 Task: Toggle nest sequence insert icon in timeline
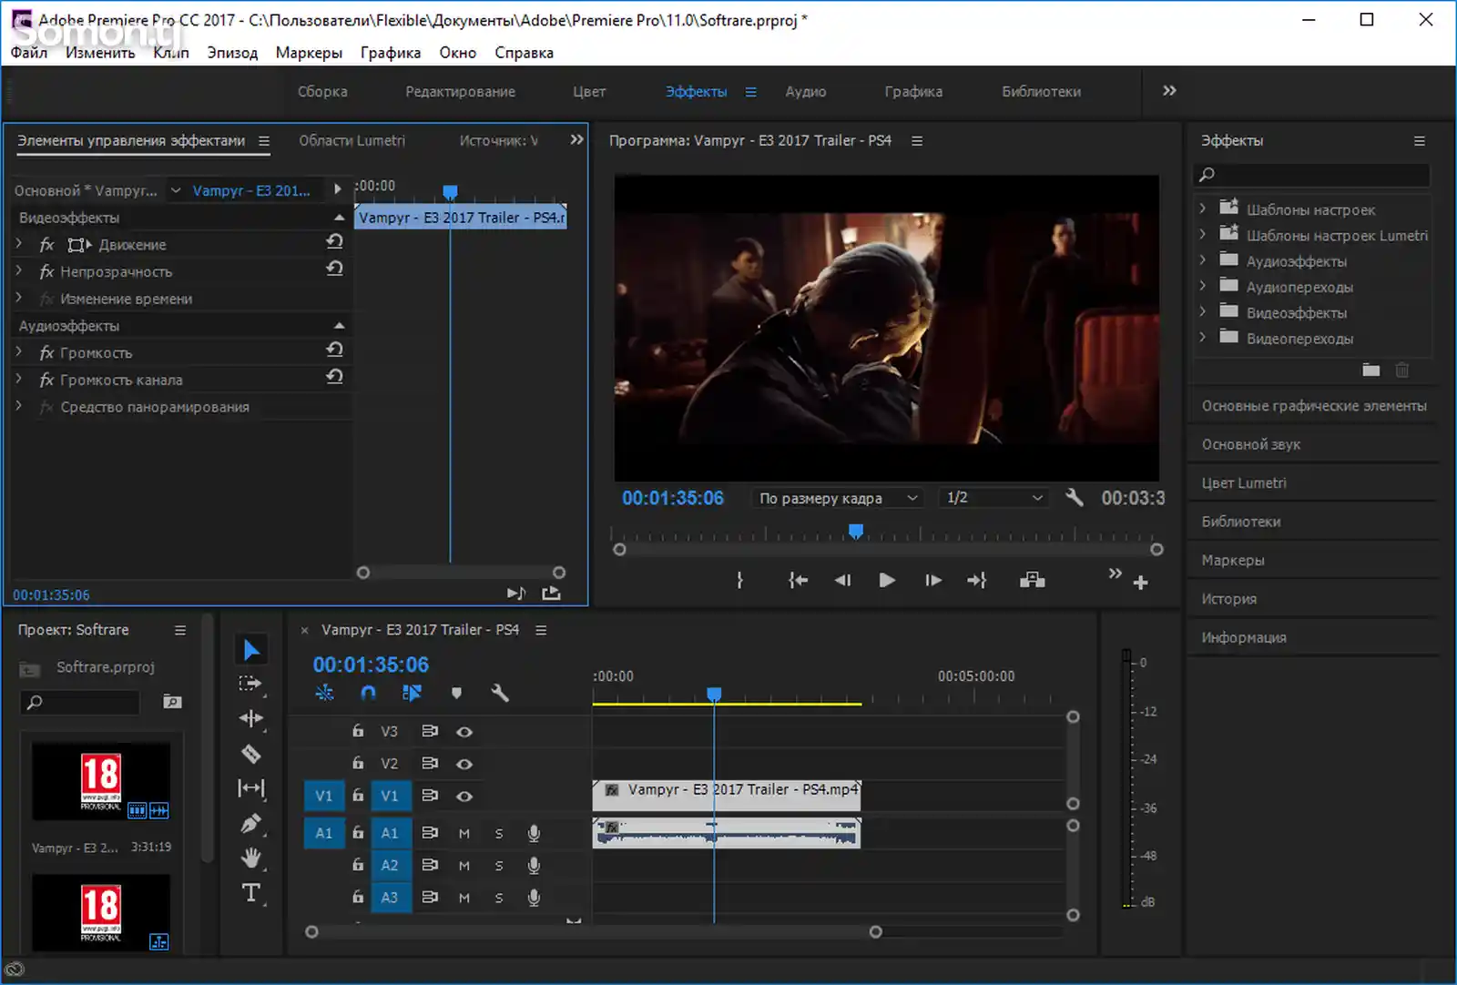(324, 693)
